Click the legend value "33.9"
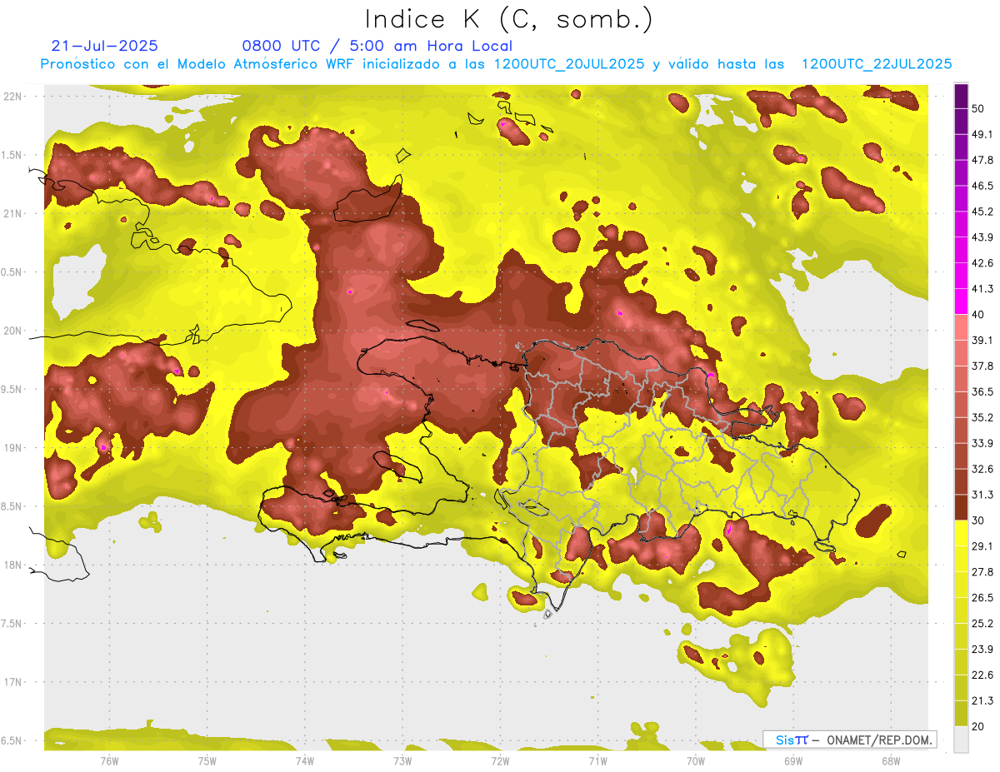 [983, 443]
